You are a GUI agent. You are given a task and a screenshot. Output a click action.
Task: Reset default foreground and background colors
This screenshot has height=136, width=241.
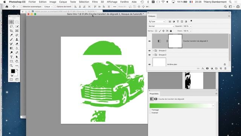pos(12,76)
